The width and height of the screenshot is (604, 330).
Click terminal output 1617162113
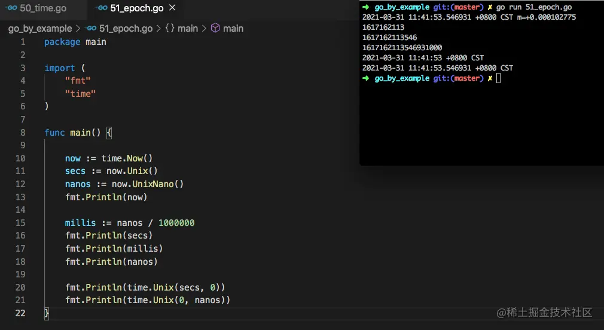383,27
